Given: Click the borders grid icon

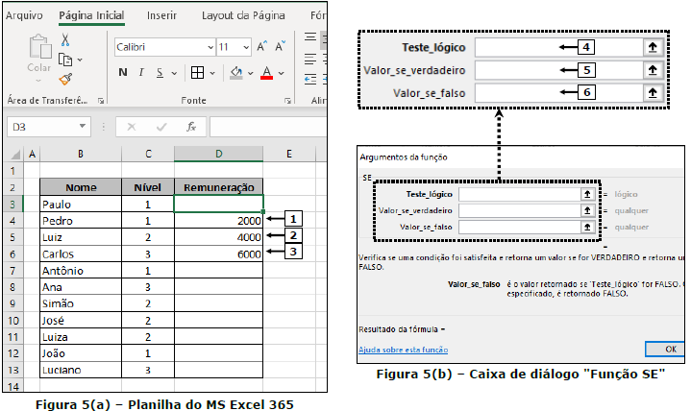Looking at the screenshot, I should pyautogui.click(x=197, y=73).
